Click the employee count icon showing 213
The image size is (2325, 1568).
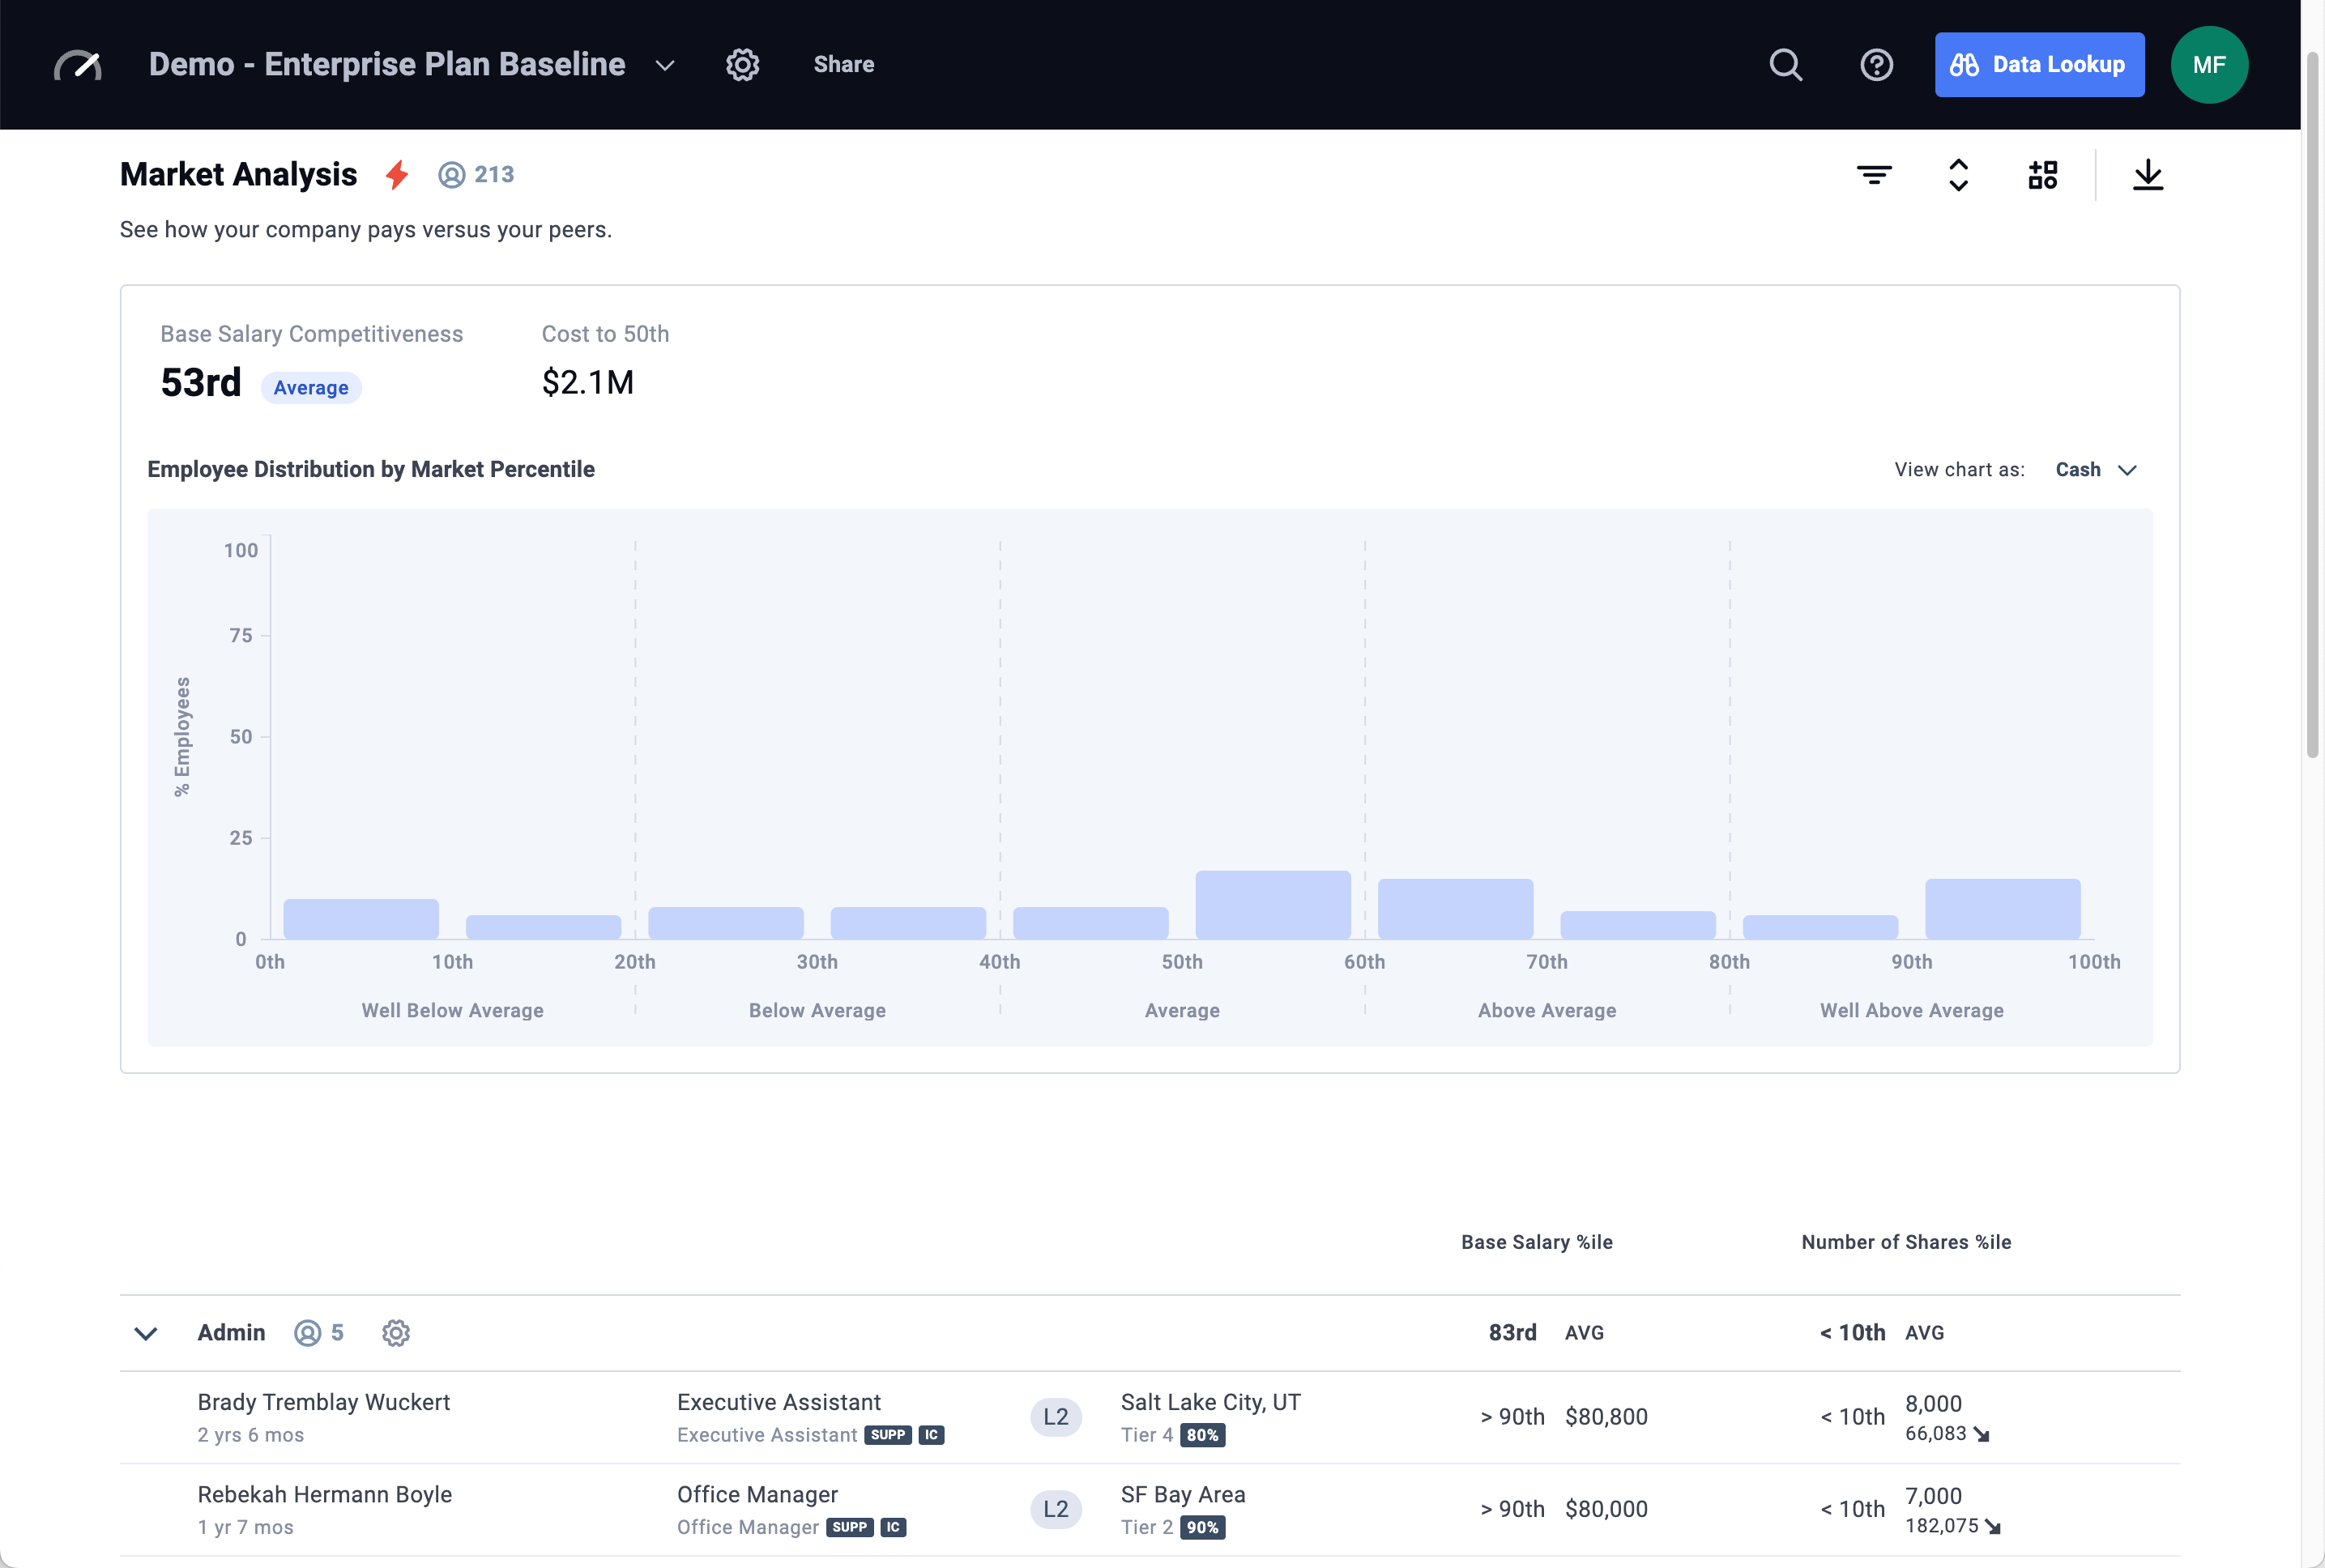tap(452, 173)
